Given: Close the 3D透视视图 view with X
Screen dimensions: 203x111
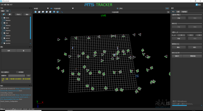Looking at the screenshot, I should pos(168,12).
